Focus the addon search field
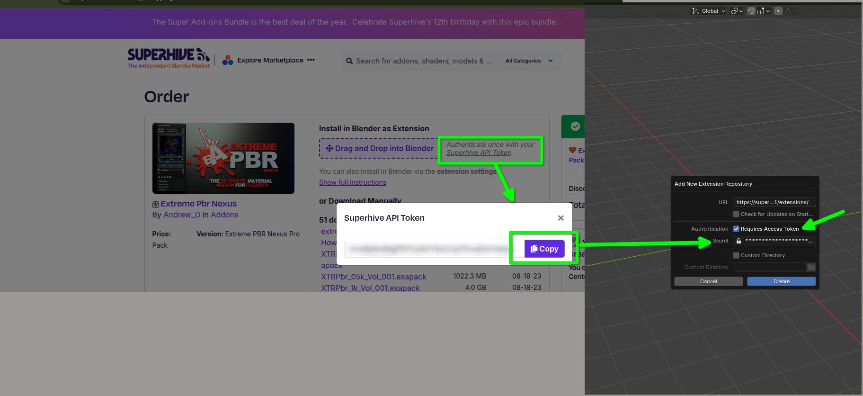The height and width of the screenshot is (396, 863). point(424,61)
